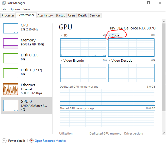Minimize the Task Manager window
Viewport: 166px width, 143px height.
pos(137,3)
